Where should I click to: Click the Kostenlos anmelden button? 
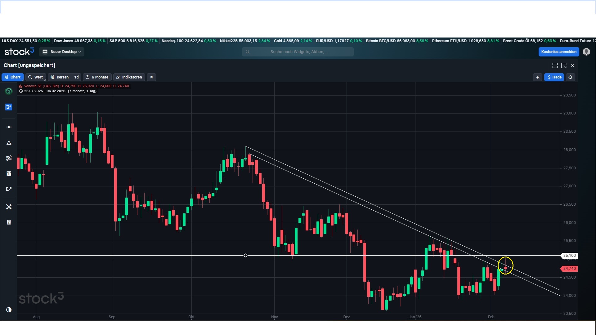[559, 52]
